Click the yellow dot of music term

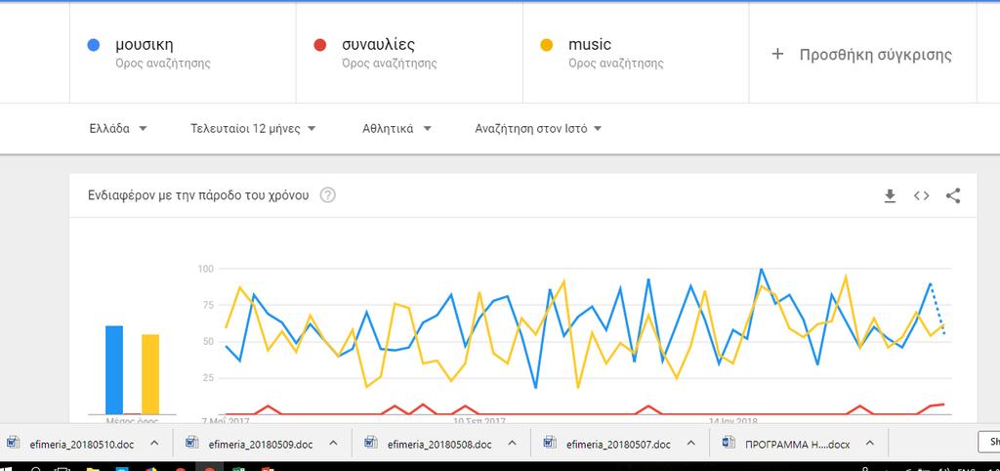click(547, 45)
